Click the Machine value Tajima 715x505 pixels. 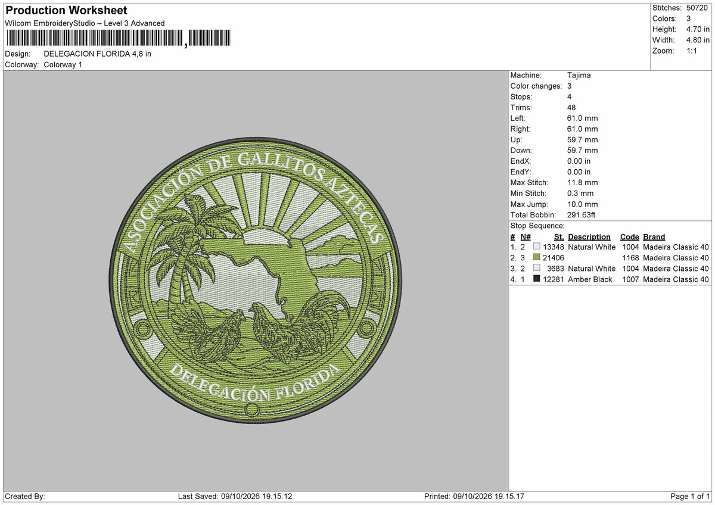[x=579, y=75]
